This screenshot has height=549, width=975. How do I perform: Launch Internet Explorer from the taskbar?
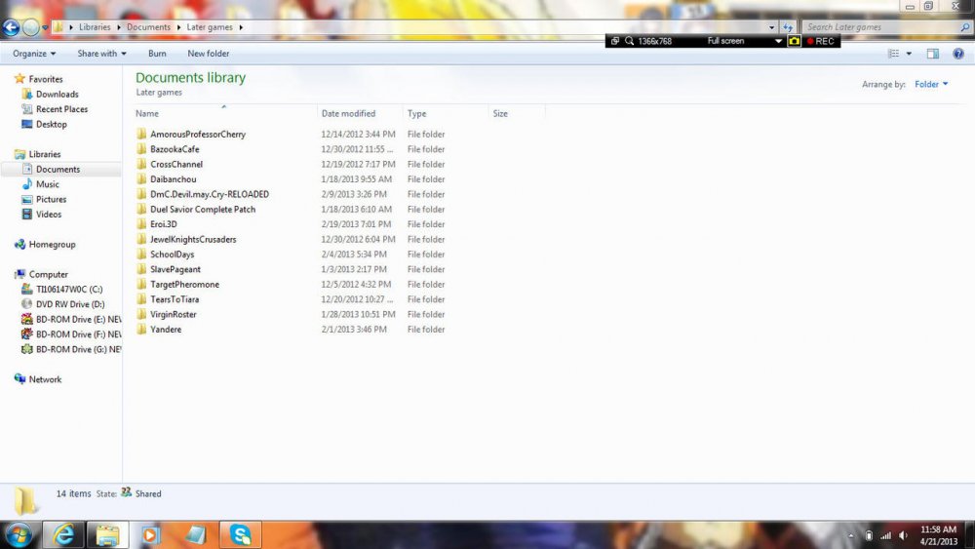pos(64,534)
